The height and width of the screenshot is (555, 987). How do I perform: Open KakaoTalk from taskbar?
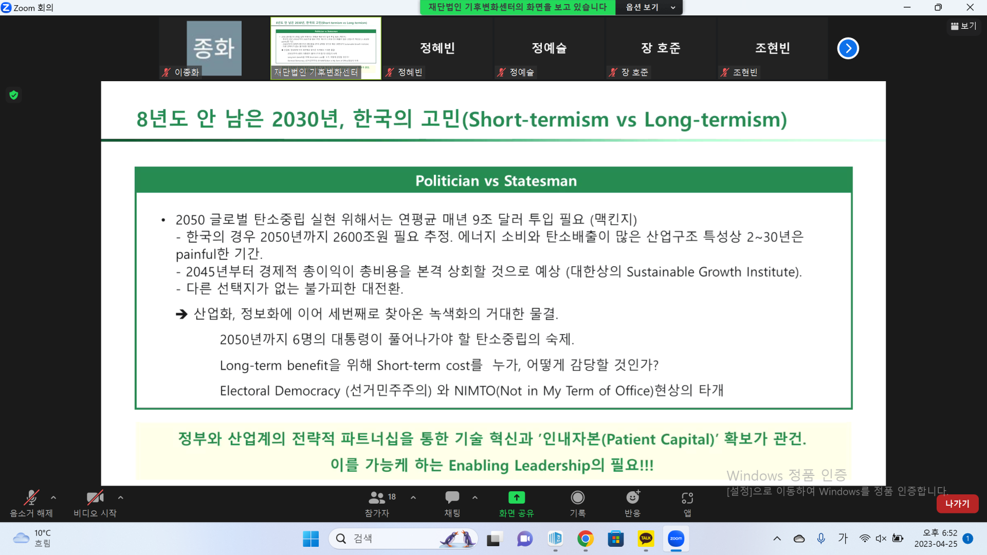point(646,539)
